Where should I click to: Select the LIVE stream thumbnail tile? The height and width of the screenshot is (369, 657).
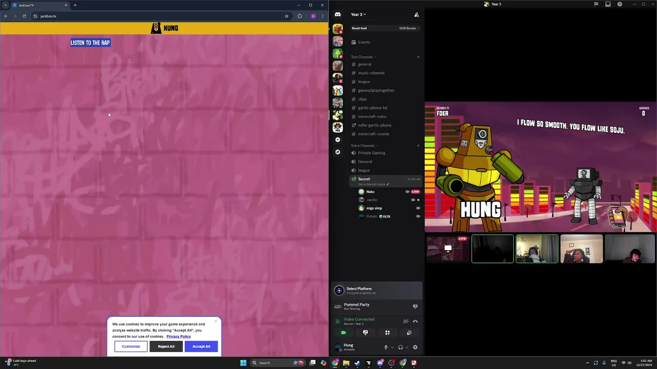(x=448, y=249)
